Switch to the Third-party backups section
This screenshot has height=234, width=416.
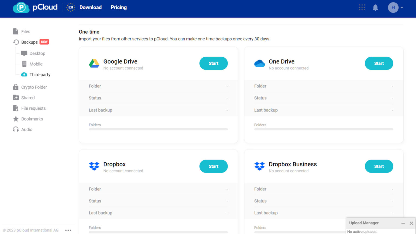coord(40,74)
